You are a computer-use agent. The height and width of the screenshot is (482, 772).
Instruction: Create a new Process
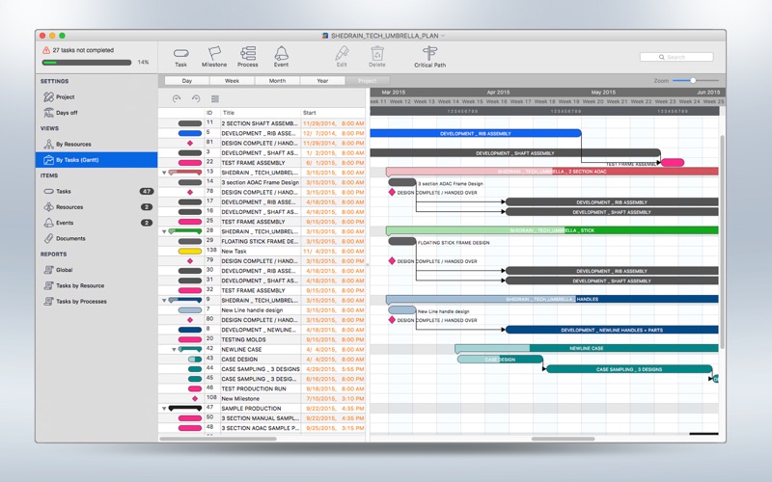[248, 57]
